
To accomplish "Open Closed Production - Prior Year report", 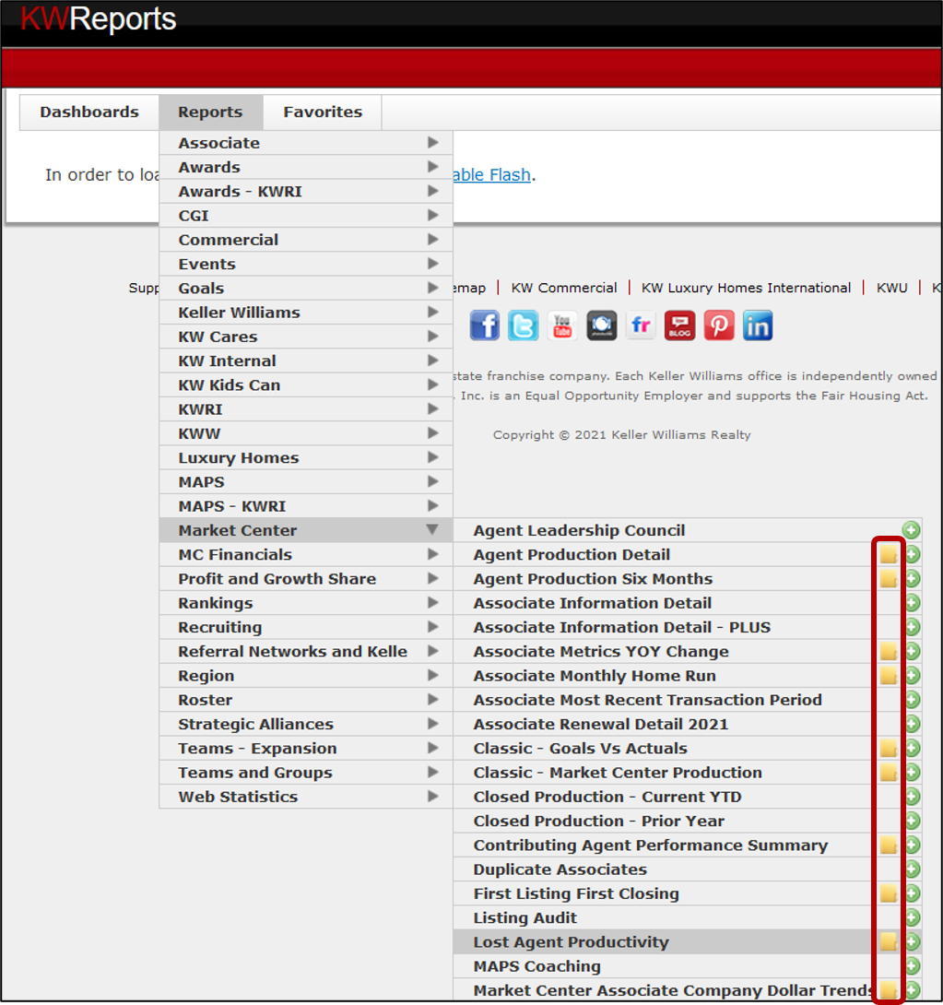I will tap(599, 821).
